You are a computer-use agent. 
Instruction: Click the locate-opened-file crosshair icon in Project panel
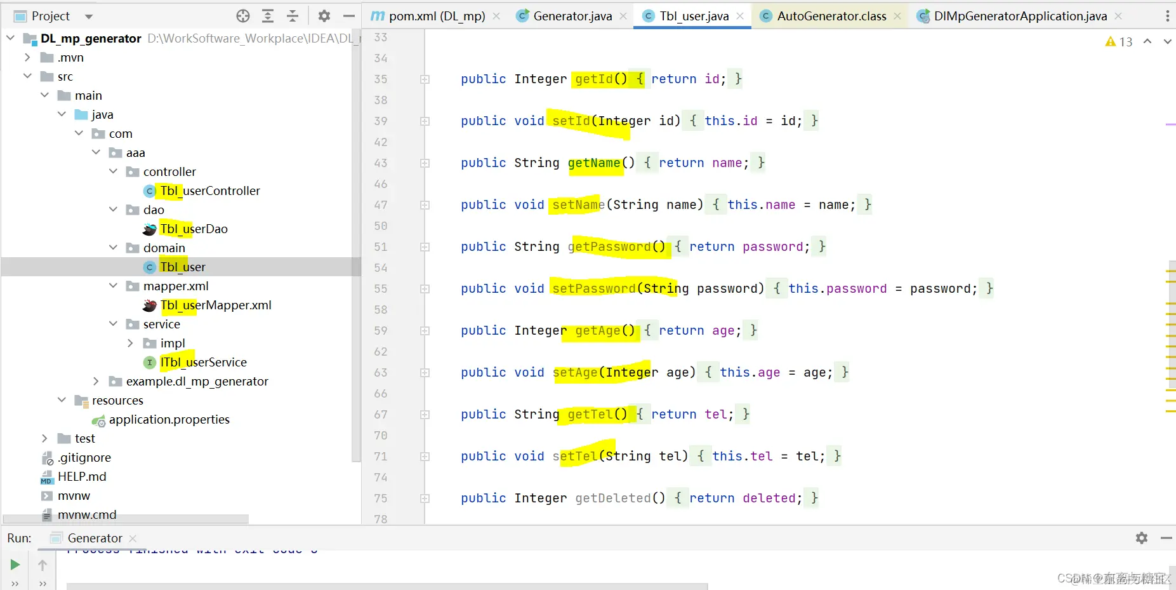(243, 16)
